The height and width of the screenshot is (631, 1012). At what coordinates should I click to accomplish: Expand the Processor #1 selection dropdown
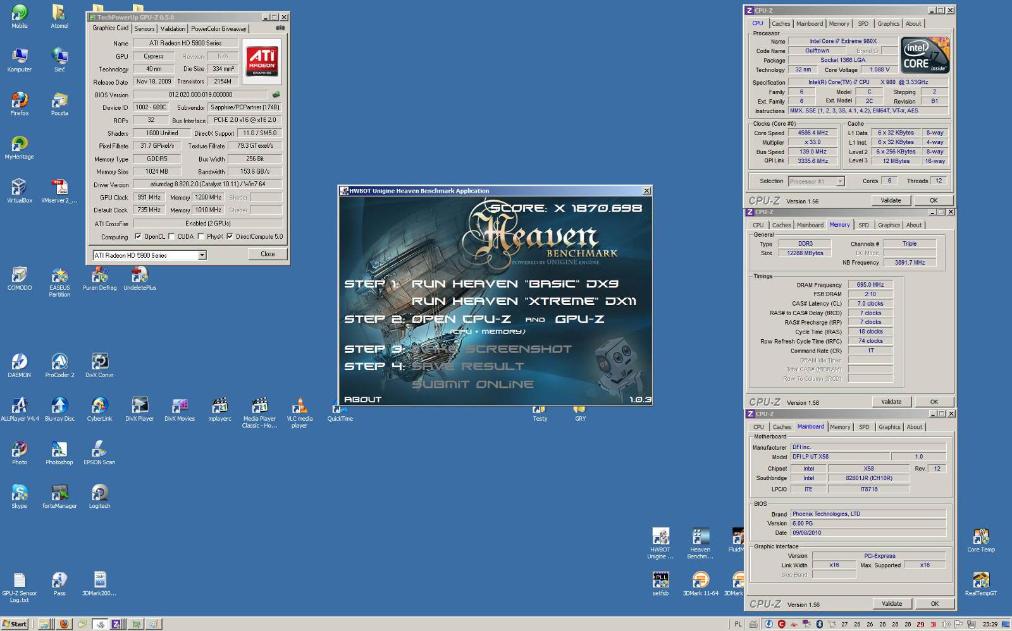pyautogui.click(x=840, y=181)
